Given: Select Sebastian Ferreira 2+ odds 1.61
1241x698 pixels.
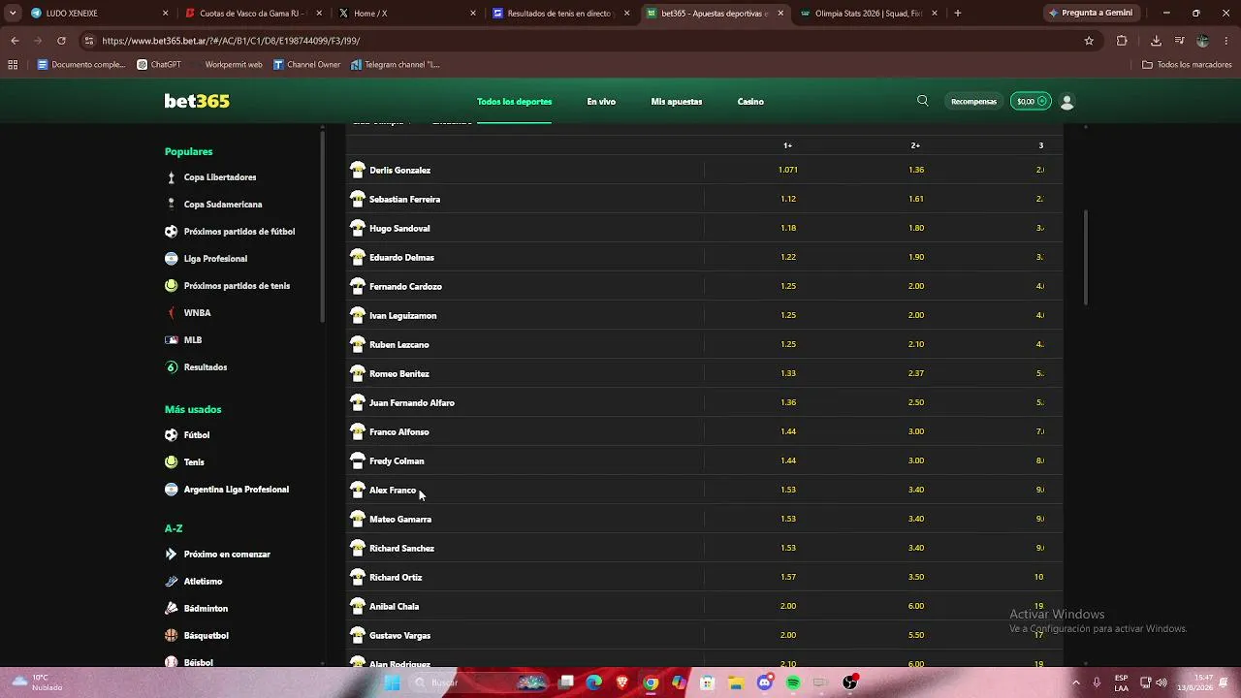Looking at the screenshot, I should (916, 199).
